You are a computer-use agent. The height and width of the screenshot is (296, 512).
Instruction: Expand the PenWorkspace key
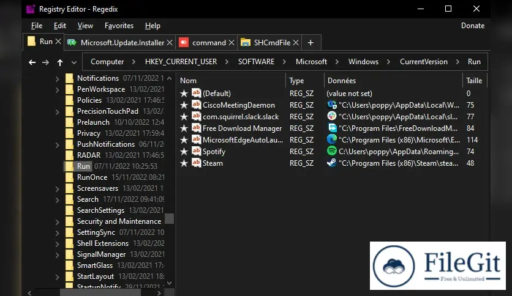point(57,90)
